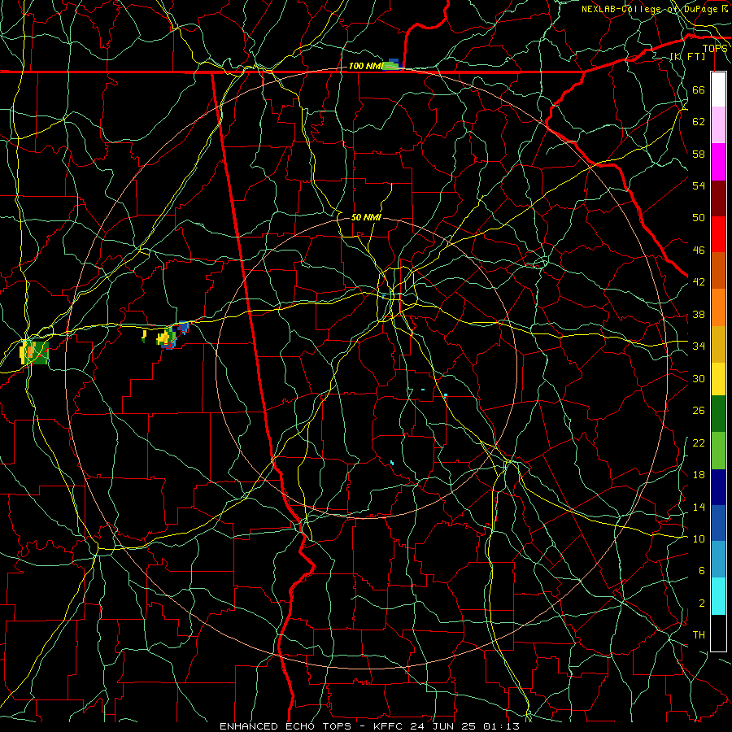Click the 46 scale value

(699, 251)
